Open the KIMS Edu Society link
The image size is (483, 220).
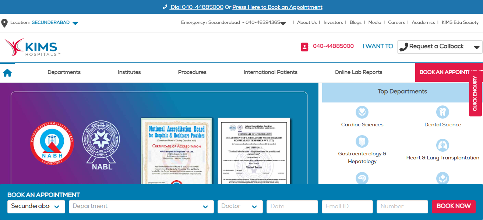(x=460, y=22)
